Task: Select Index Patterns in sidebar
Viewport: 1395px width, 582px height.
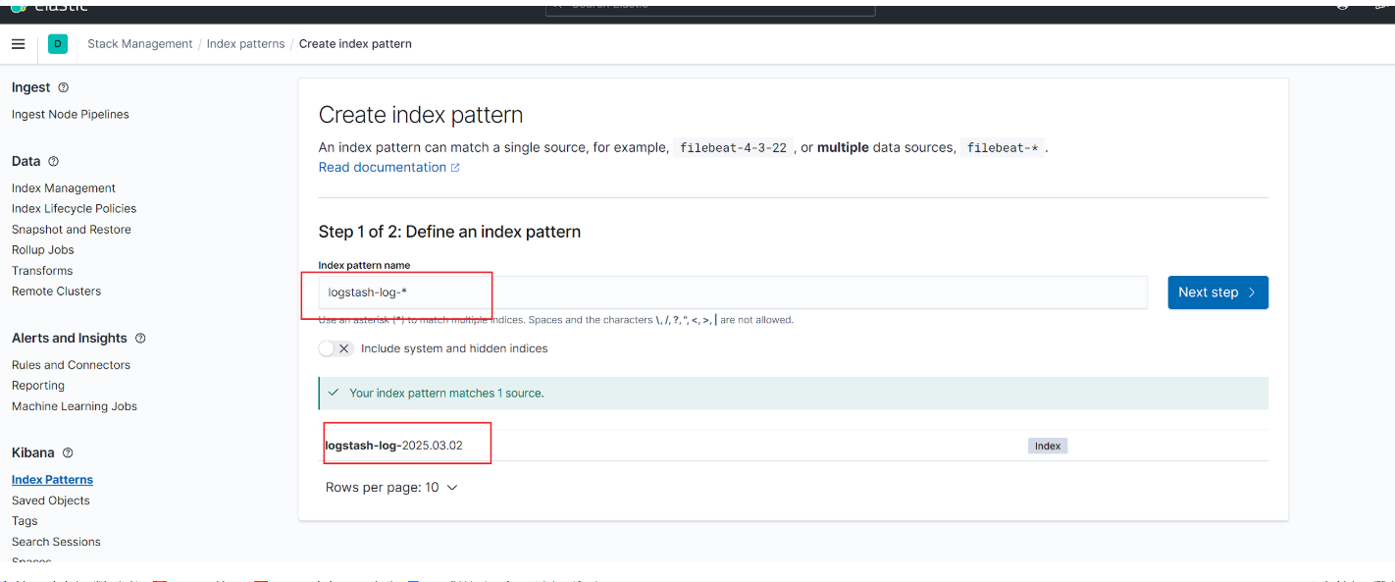Action: tap(52, 480)
